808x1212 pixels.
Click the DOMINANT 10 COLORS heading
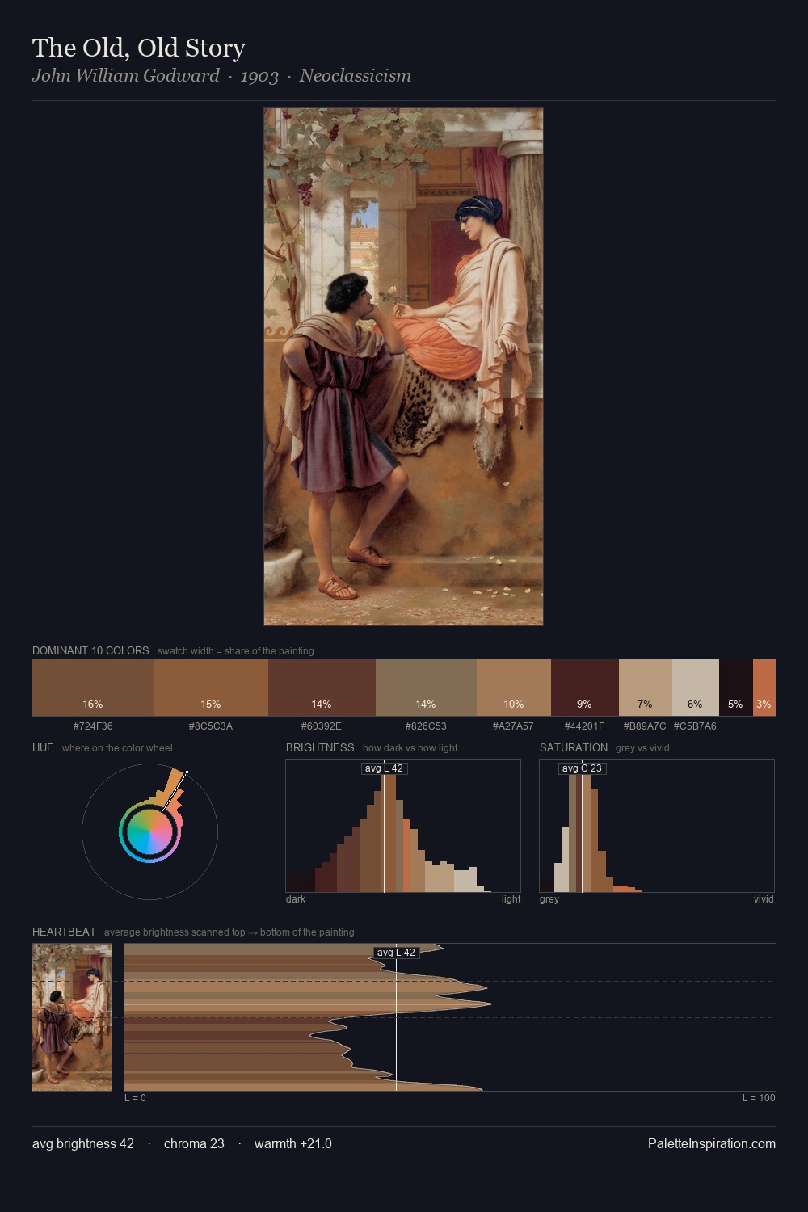tap(90, 650)
